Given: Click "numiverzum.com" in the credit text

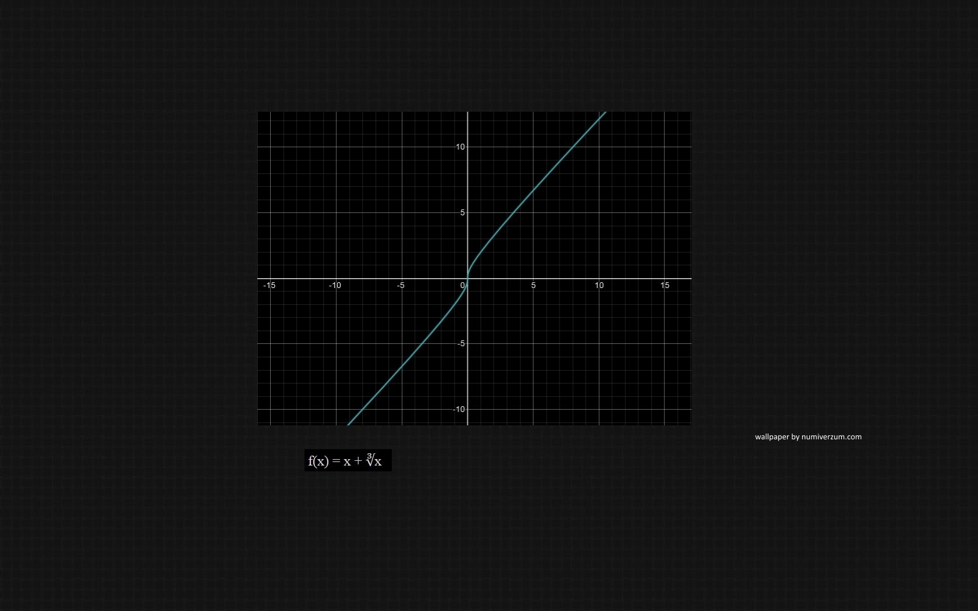Looking at the screenshot, I should pos(831,437).
